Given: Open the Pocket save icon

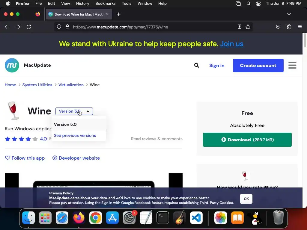Looking at the screenshot, I should 278,27.
